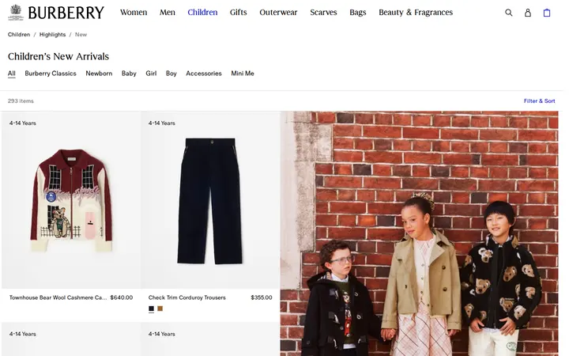Click the Townhouse Bear Wool Cashmere title

58,297
